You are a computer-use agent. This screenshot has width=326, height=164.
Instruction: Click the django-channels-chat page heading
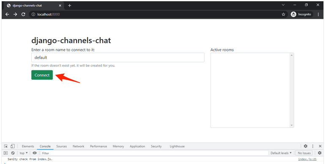pos(71,40)
